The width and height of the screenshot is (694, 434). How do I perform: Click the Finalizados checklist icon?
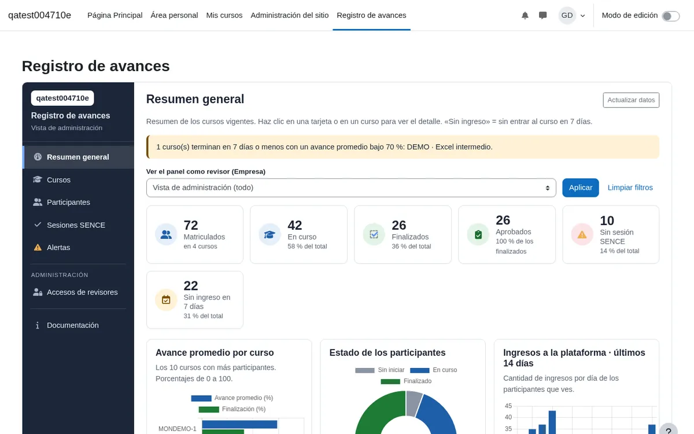pos(374,234)
